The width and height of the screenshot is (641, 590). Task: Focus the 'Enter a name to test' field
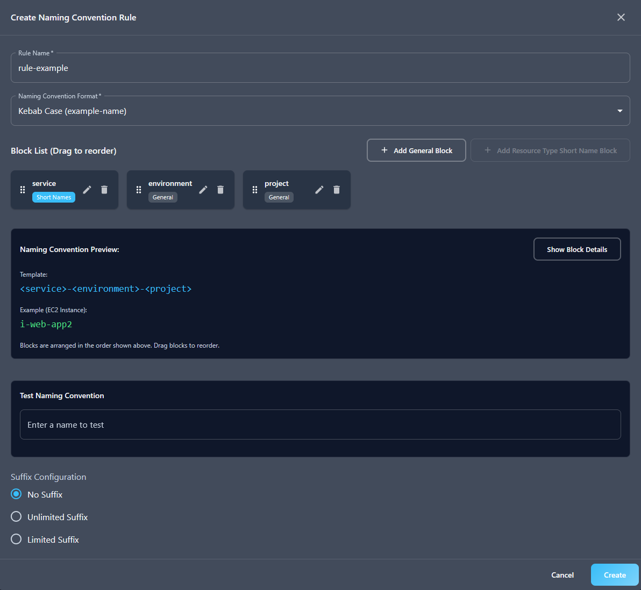320,424
